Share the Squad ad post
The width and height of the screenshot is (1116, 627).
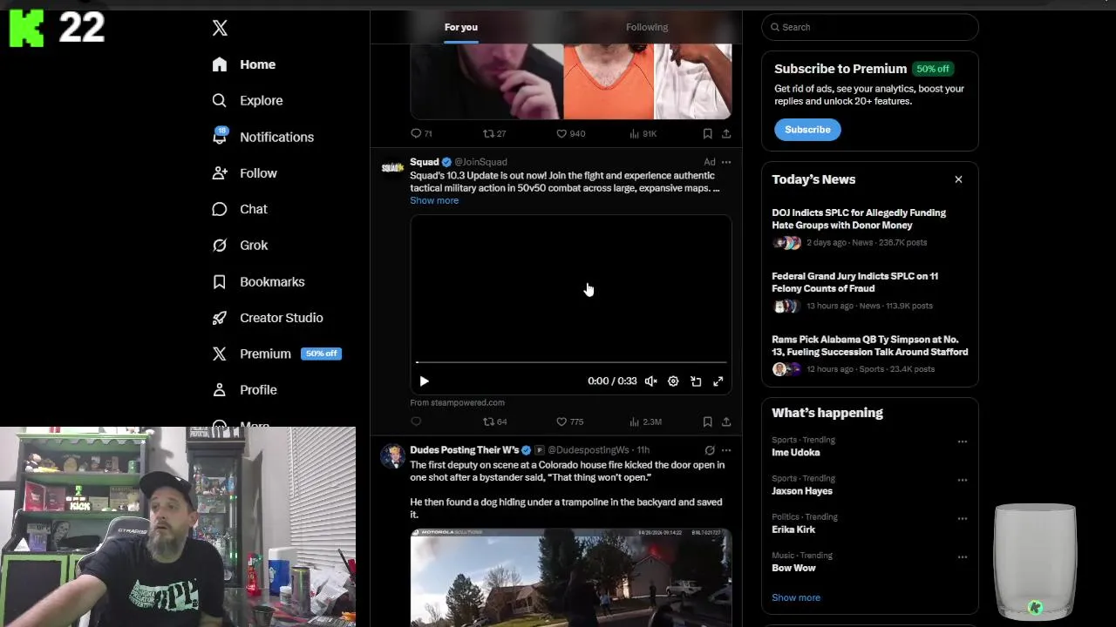click(x=726, y=421)
